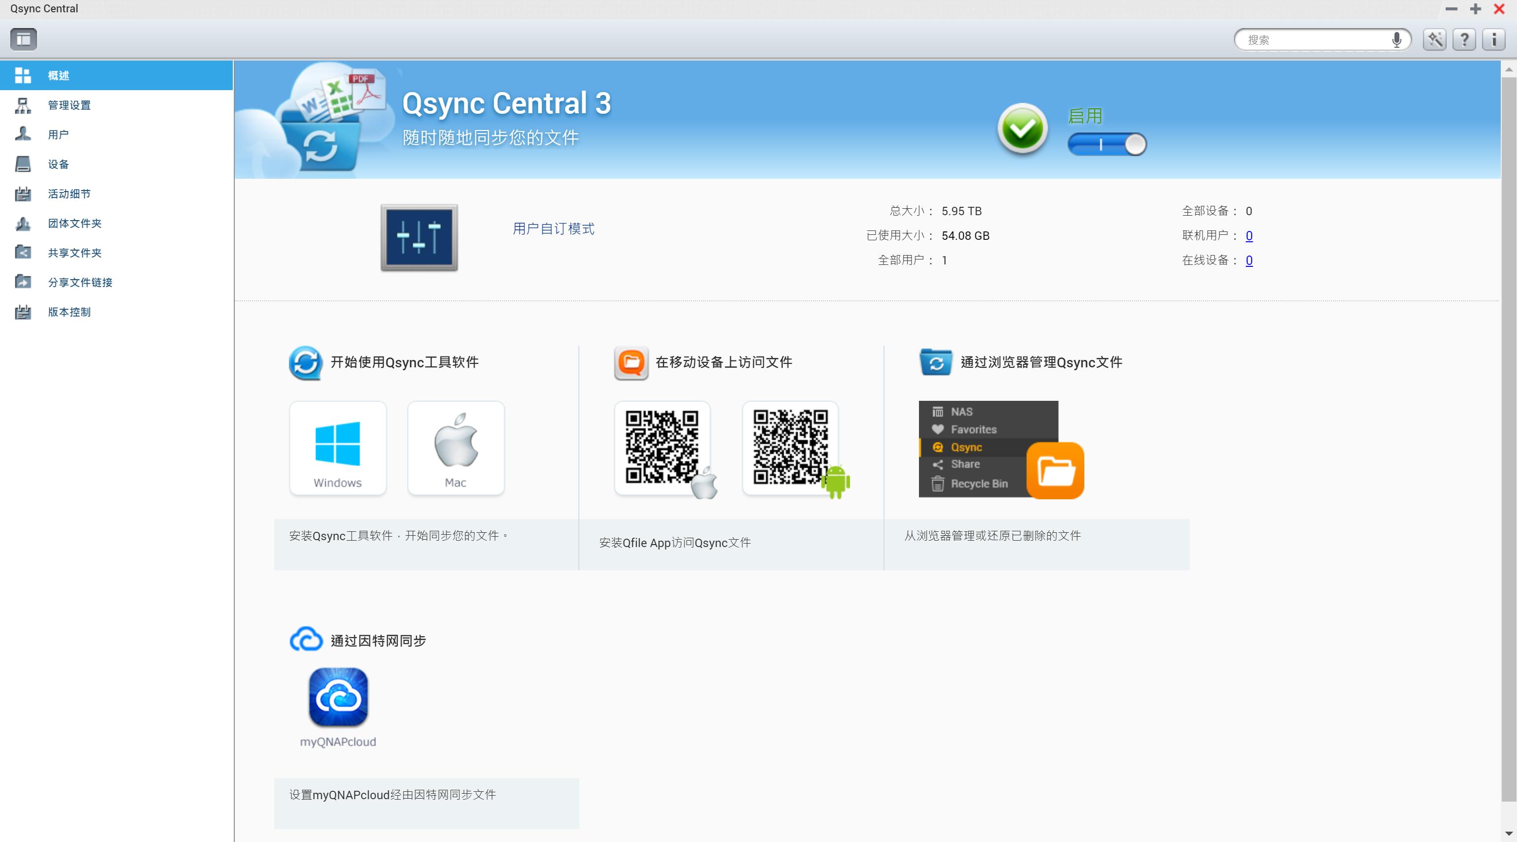
Task: Click the microphone icon in search box
Action: (x=1396, y=39)
